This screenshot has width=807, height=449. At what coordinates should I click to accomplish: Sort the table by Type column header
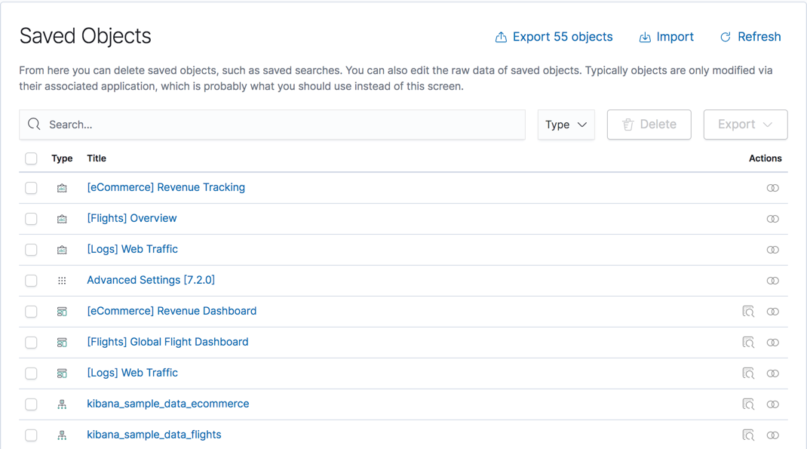[x=62, y=158]
